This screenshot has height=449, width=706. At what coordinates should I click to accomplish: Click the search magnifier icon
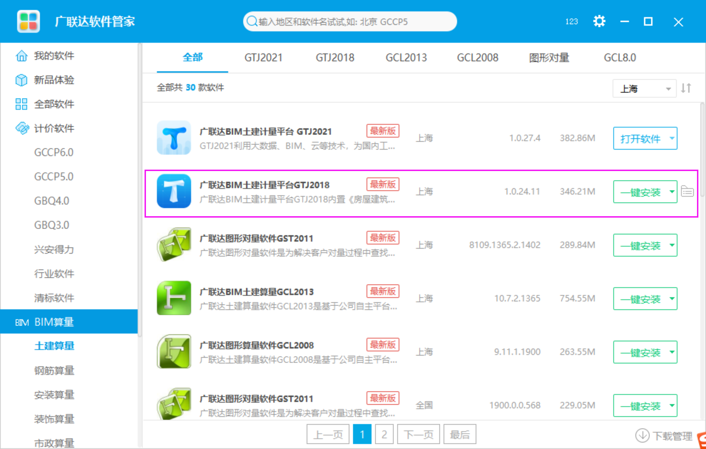[252, 21]
